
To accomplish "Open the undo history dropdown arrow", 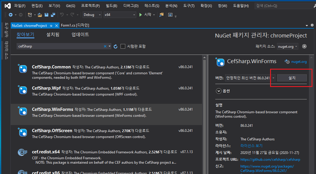I will point(67,15).
